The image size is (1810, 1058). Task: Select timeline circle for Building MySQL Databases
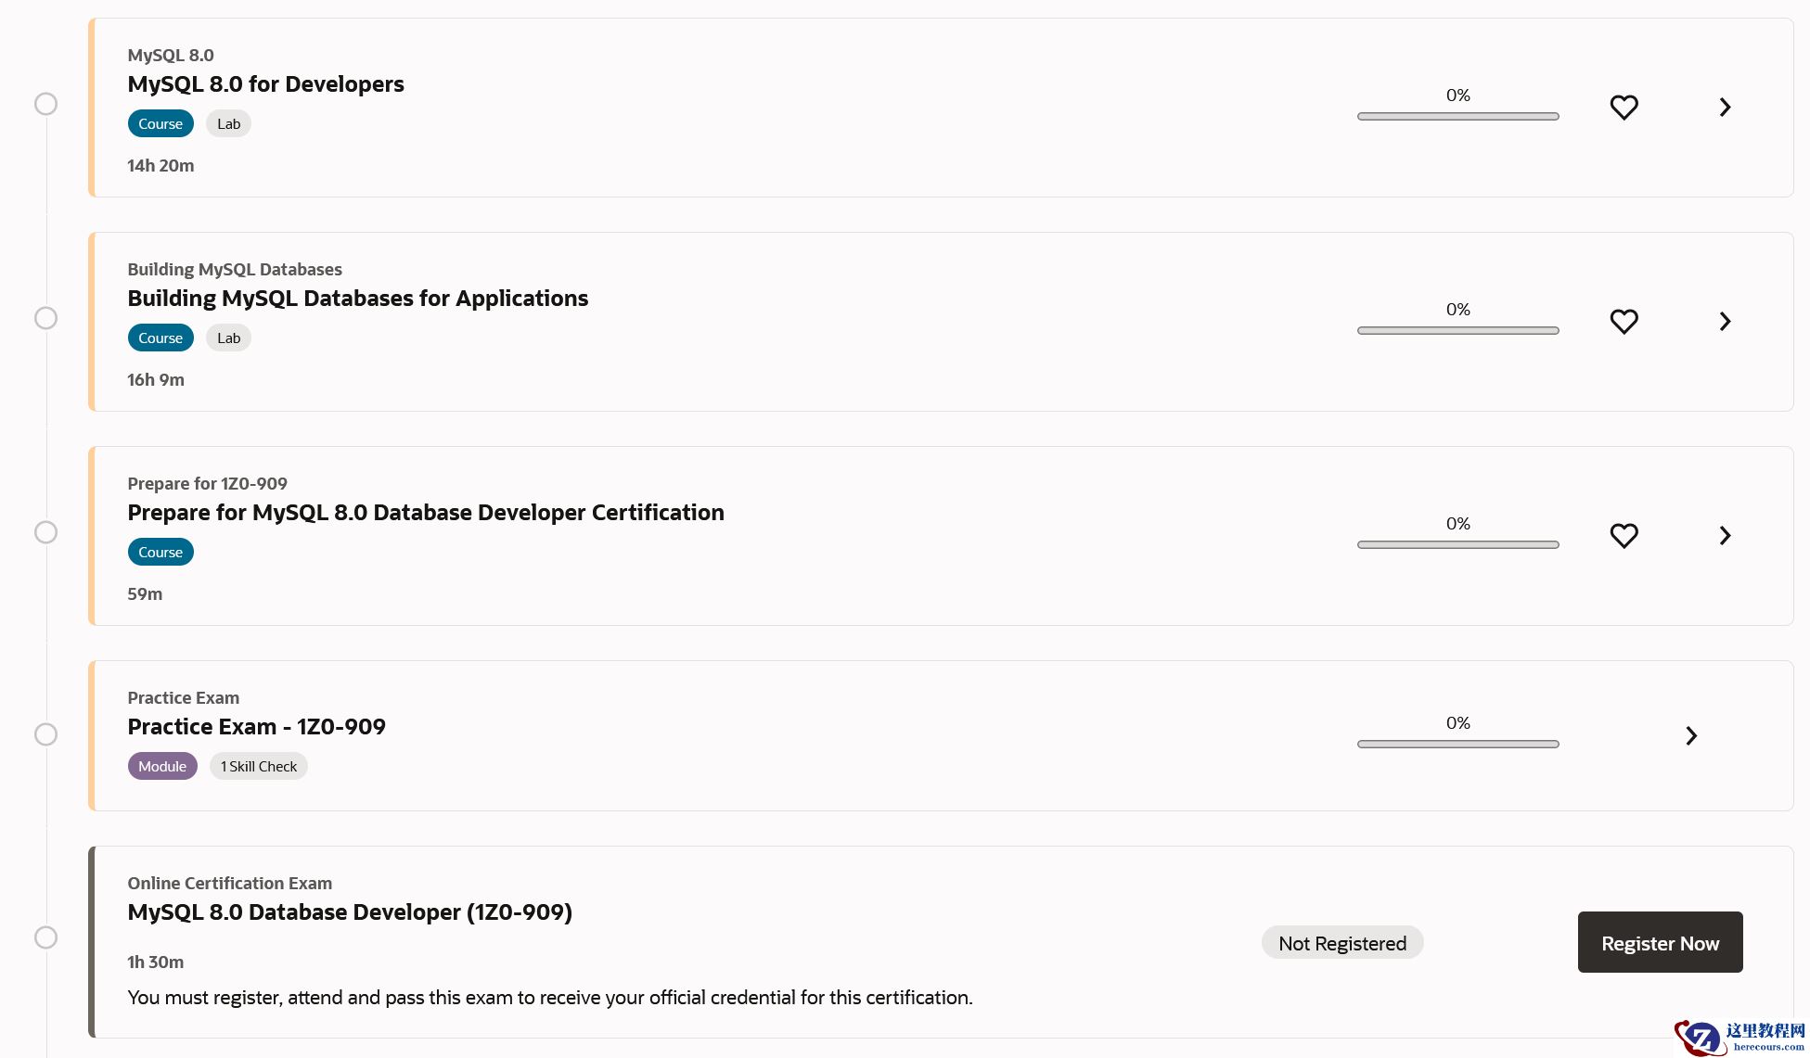tap(45, 318)
